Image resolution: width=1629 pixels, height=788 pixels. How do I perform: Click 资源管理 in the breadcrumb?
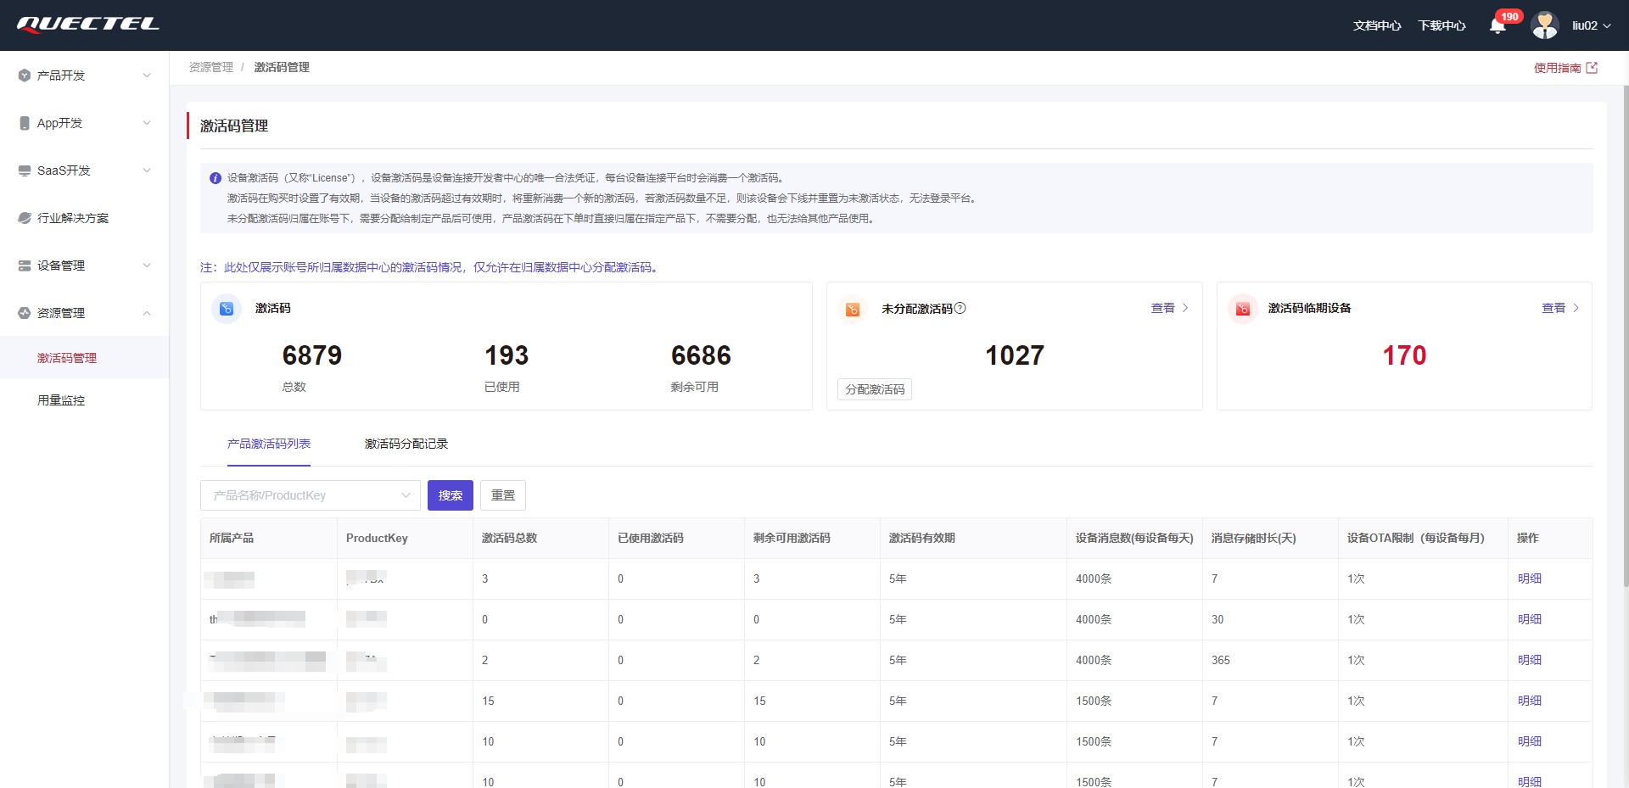(x=210, y=67)
